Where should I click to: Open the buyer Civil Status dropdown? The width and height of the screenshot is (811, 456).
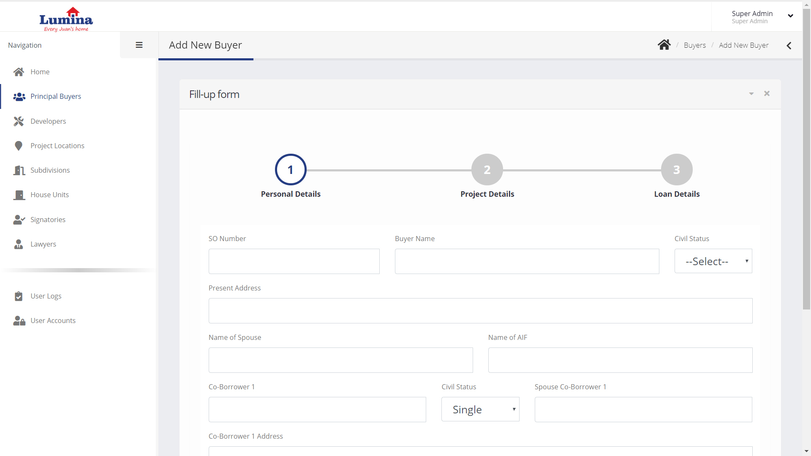point(713,261)
